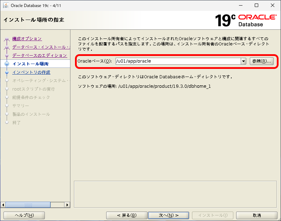281x221 pixels.
Task: Click the disabled インストール(I) button
Action: pos(213,215)
